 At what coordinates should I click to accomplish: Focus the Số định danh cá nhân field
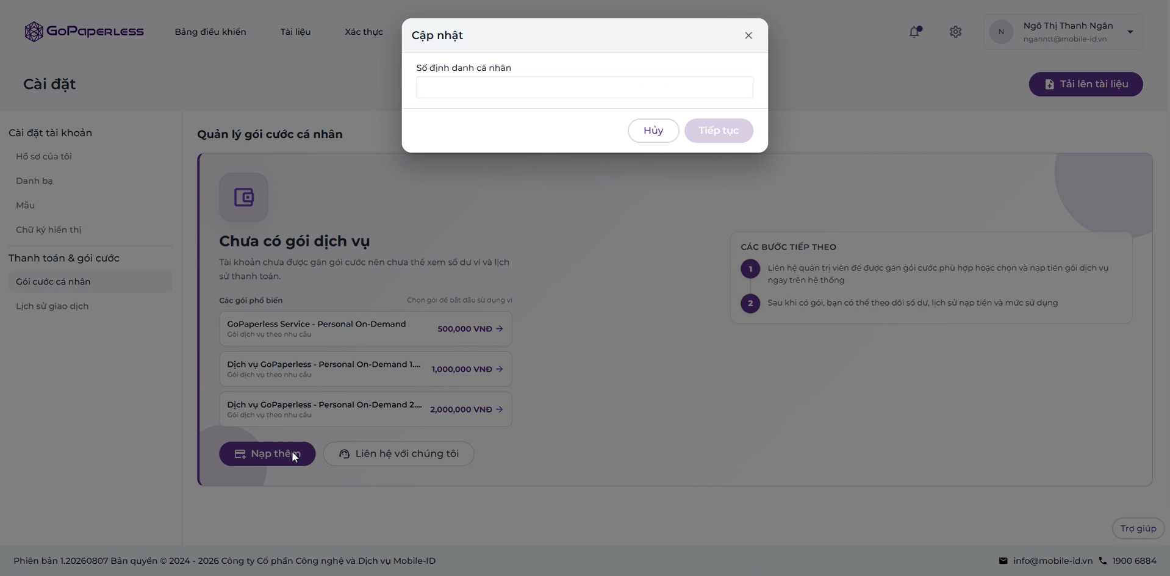584,87
